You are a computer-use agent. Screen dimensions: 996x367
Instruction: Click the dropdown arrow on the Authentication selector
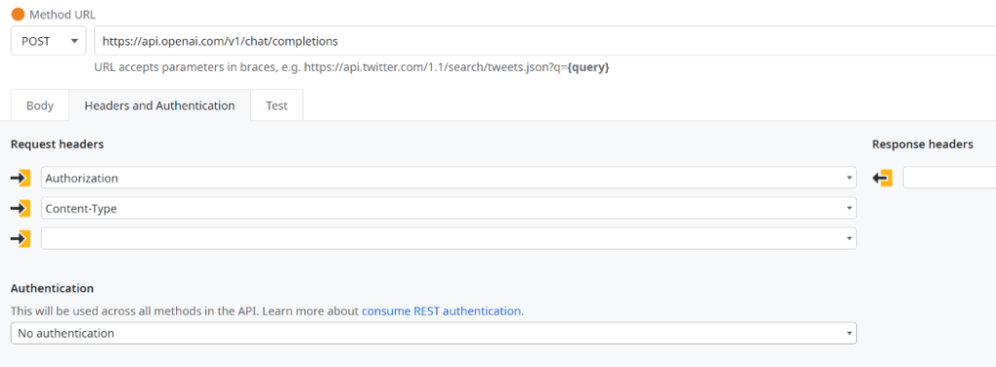click(x=849, y=333)
